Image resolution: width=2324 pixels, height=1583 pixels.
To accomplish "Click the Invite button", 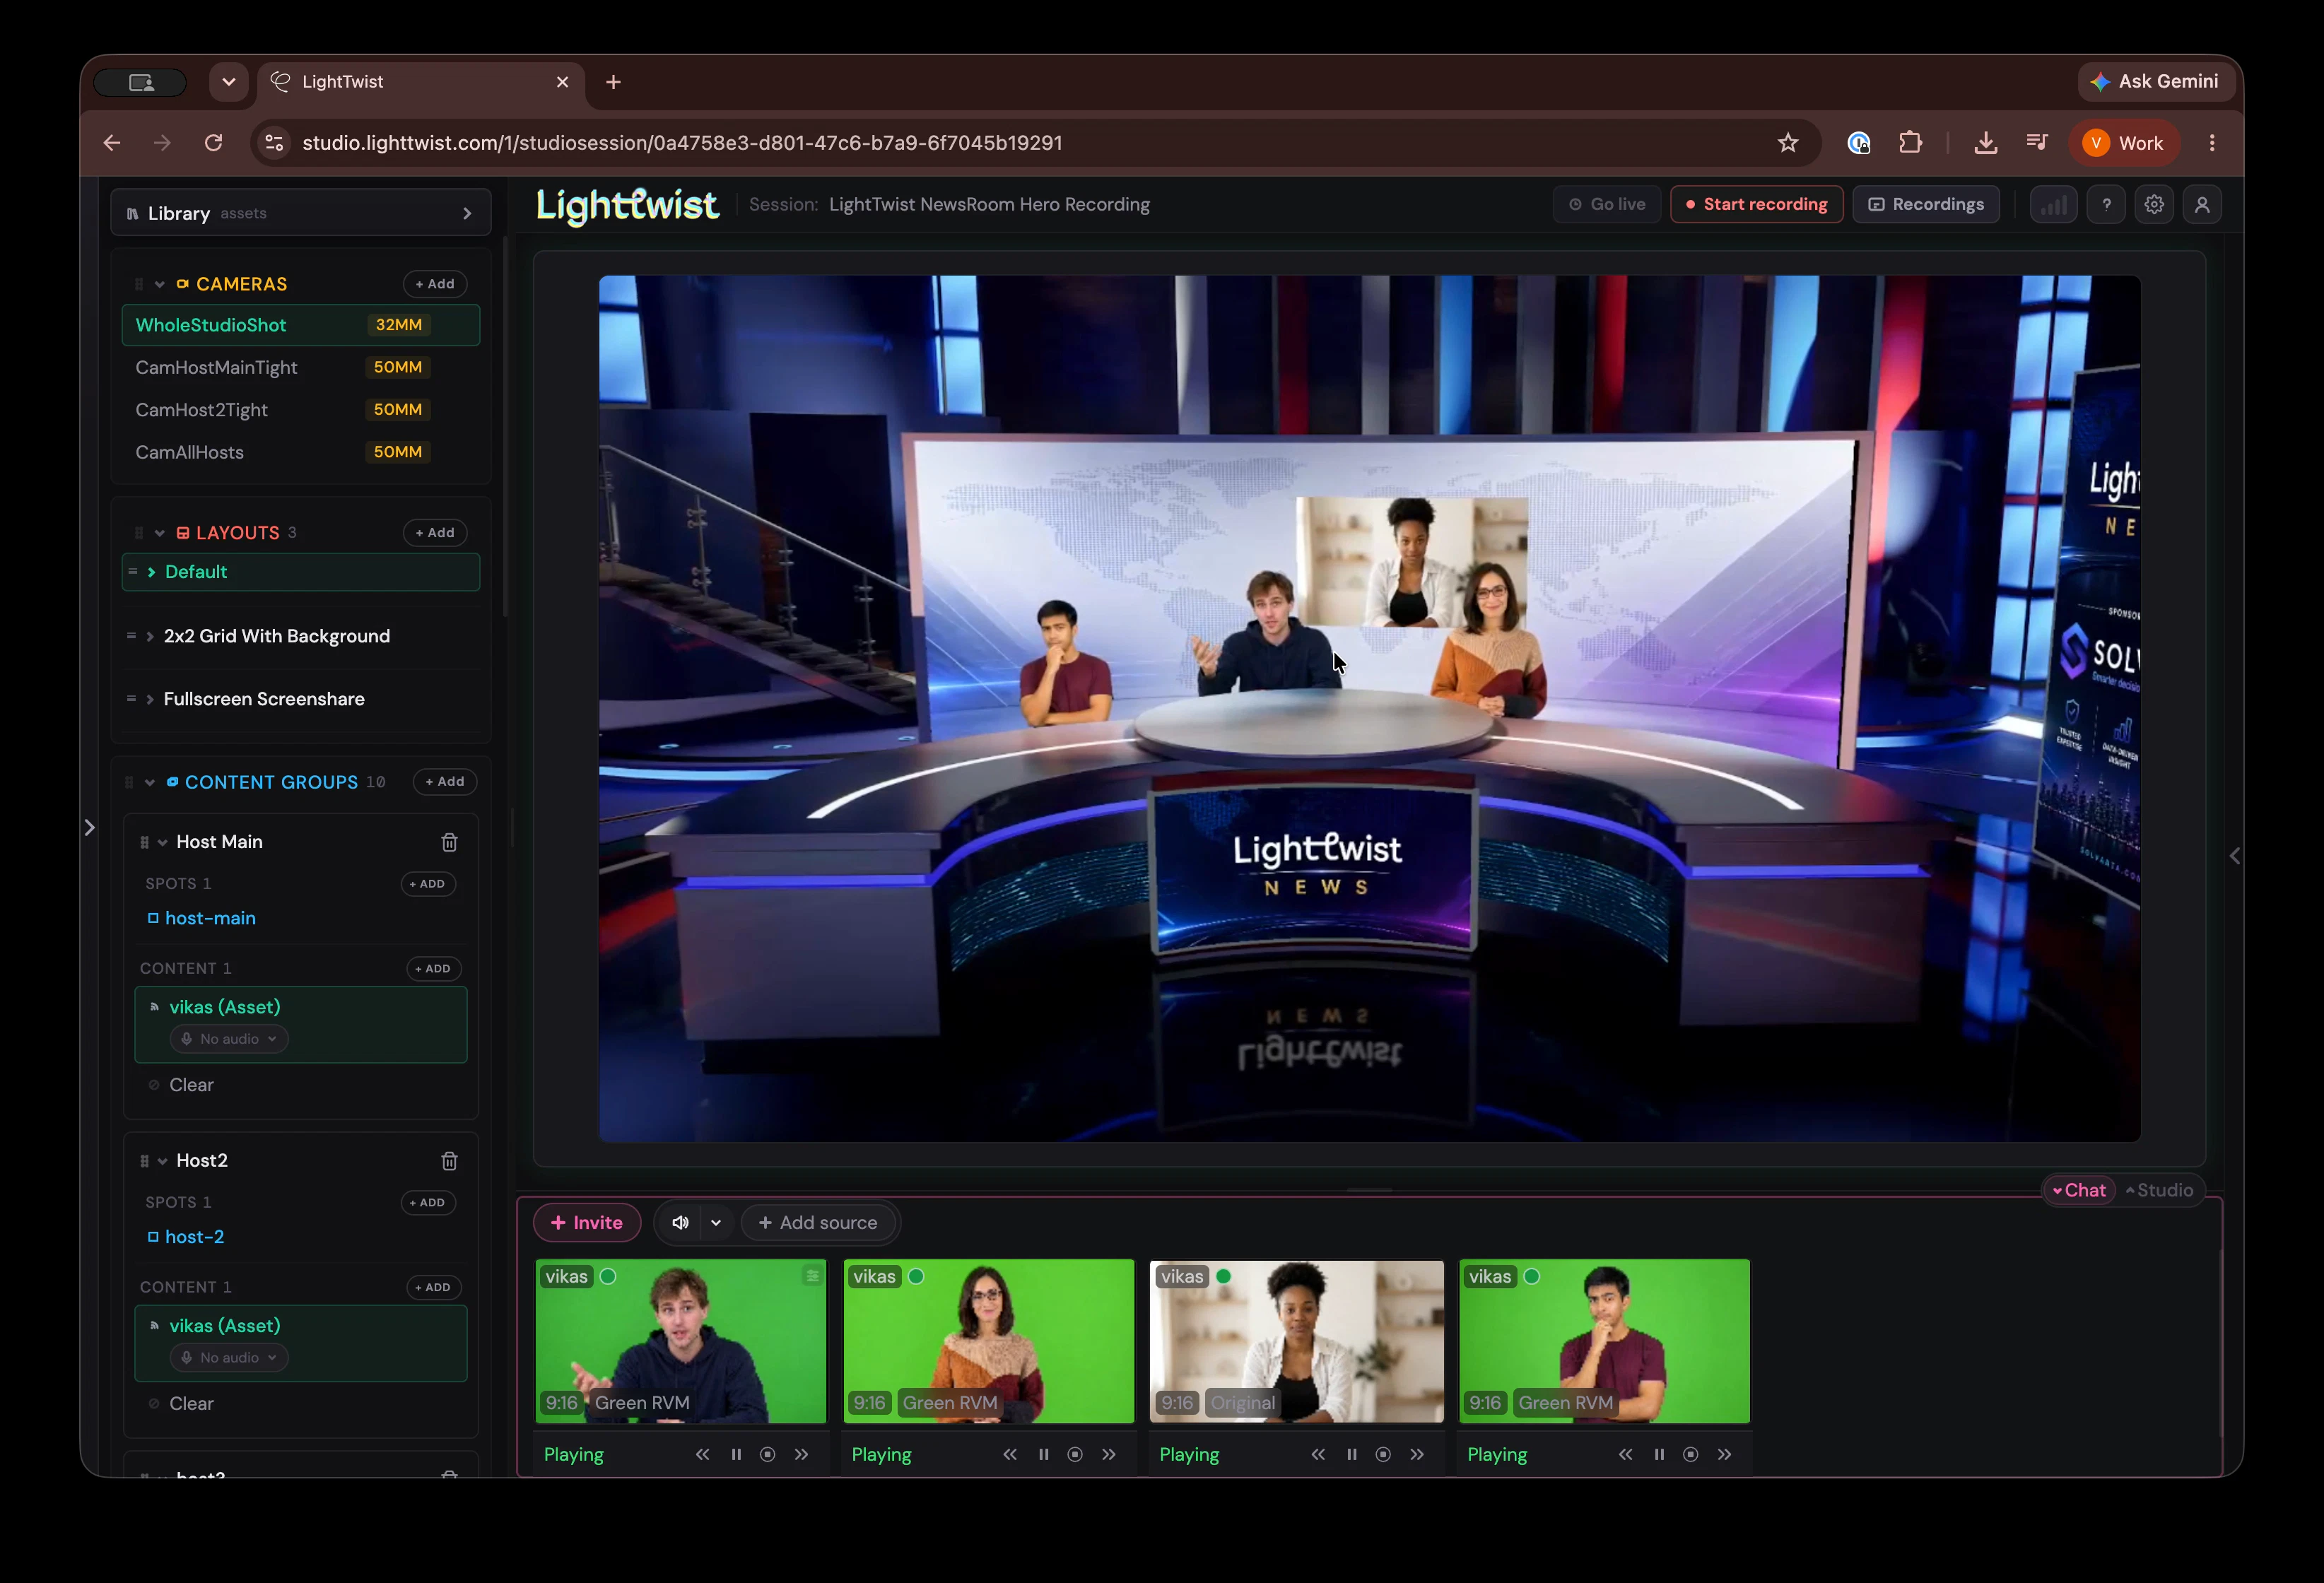I will (587, 1222).
